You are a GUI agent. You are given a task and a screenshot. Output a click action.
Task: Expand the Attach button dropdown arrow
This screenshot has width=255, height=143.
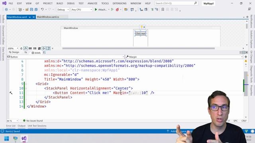tap(109, 10)
